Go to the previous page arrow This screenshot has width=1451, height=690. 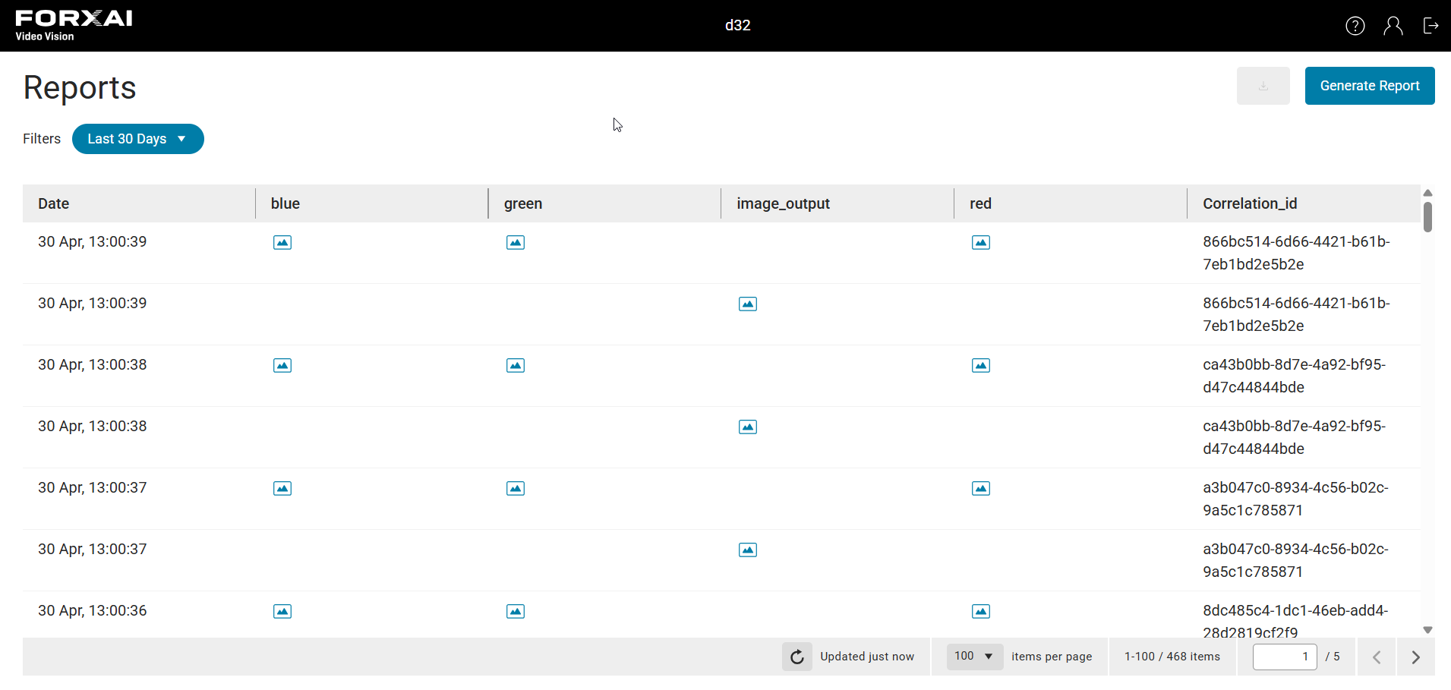pyautogui.click(x=1377, y=657)
